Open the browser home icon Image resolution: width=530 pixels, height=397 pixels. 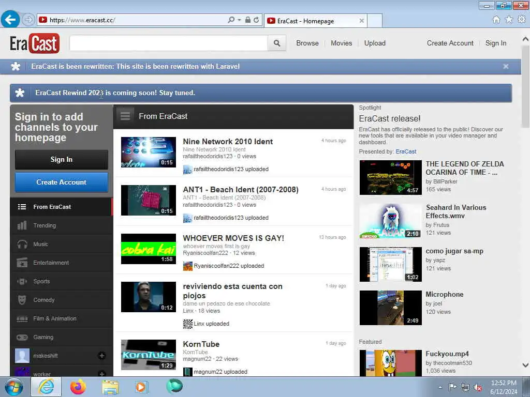496,20
